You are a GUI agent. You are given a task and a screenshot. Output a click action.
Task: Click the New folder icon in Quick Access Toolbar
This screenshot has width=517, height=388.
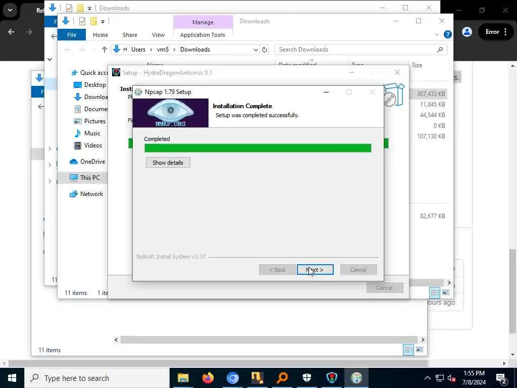[94, 21]
